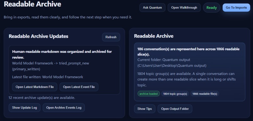Refresh the Readable Archive Updates panel

(x=111, y=37)
